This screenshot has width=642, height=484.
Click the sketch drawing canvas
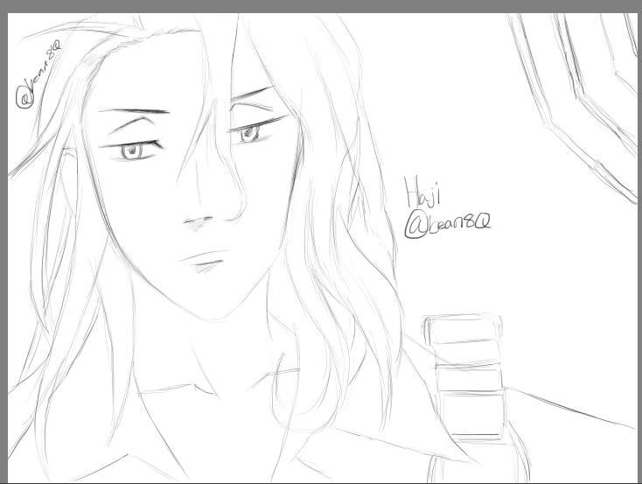point(323,249)
